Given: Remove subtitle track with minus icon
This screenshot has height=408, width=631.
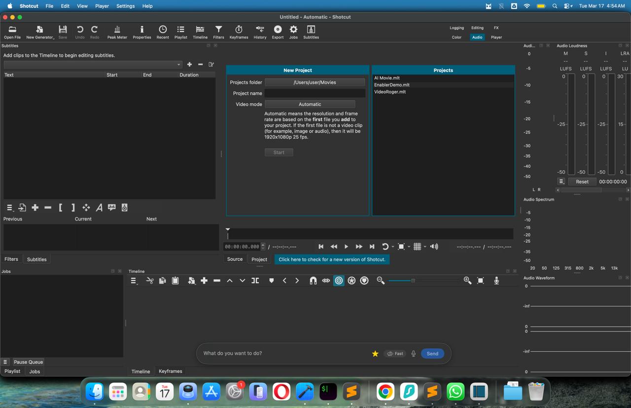Looking at the screenshot, I should [x=200, y=65].
